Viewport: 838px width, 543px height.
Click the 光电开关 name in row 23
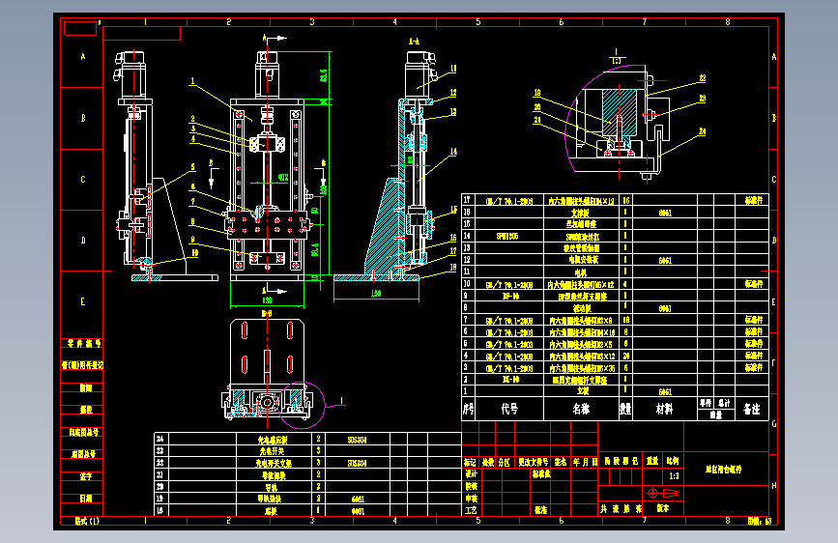pos(272,451)
